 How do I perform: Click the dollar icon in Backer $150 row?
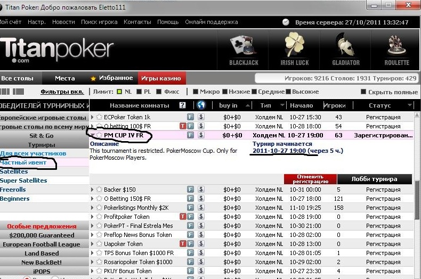(201, 189)
